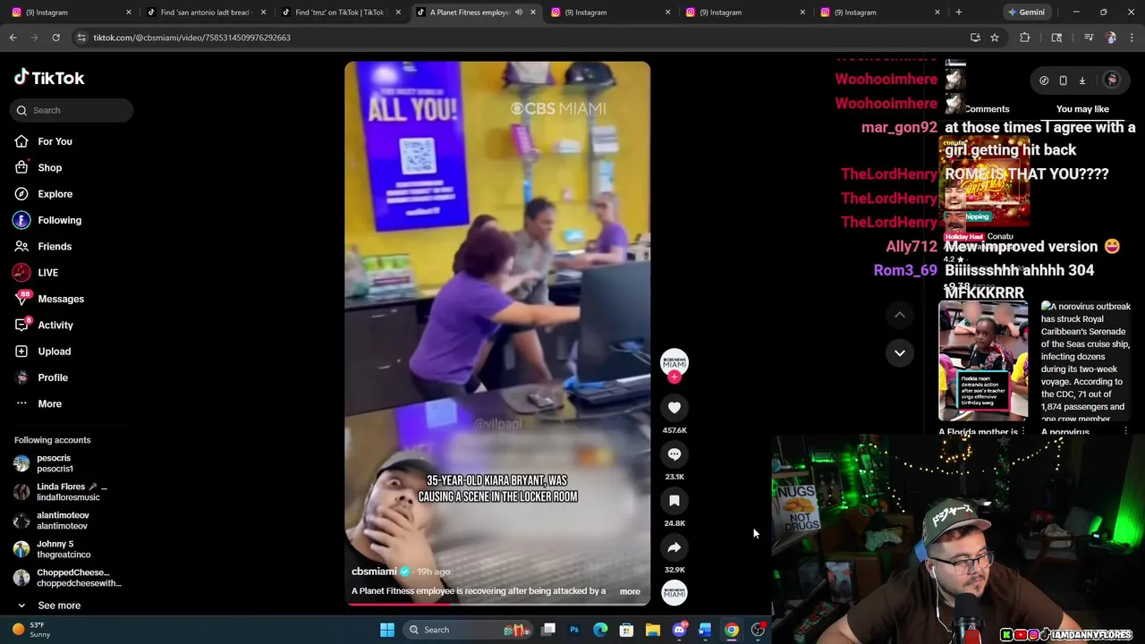This screenshot has width=1145, height=644.
Task: Open the comments via the speech bubble icon
Action: 674,454
